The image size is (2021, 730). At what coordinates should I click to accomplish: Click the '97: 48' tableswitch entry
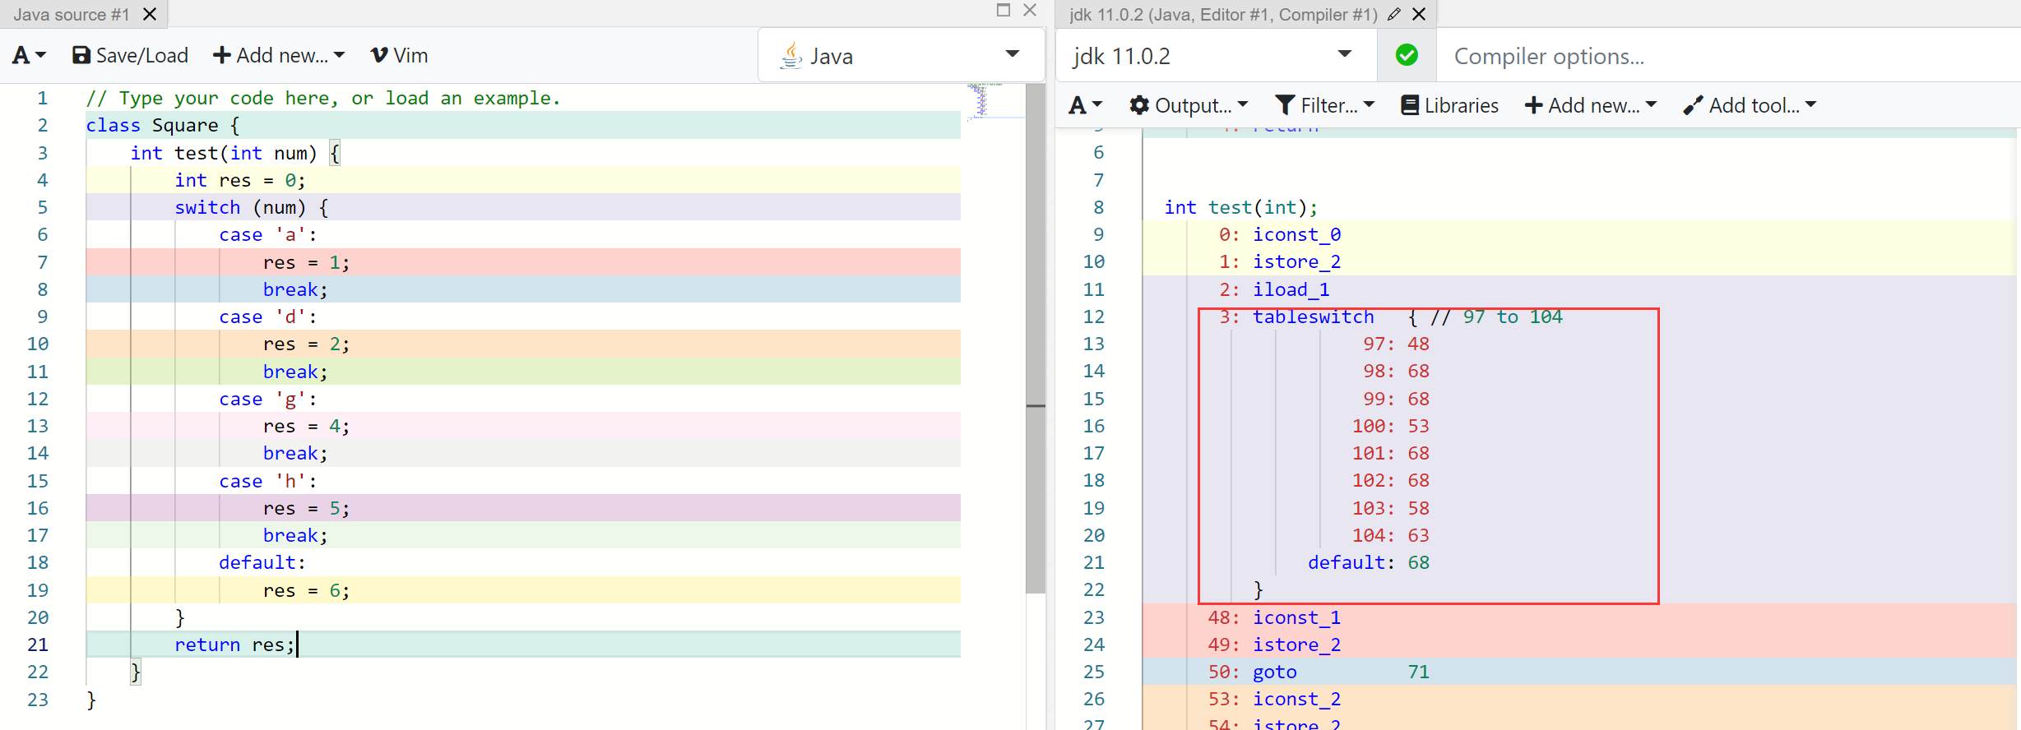[x=1397, y=344]
